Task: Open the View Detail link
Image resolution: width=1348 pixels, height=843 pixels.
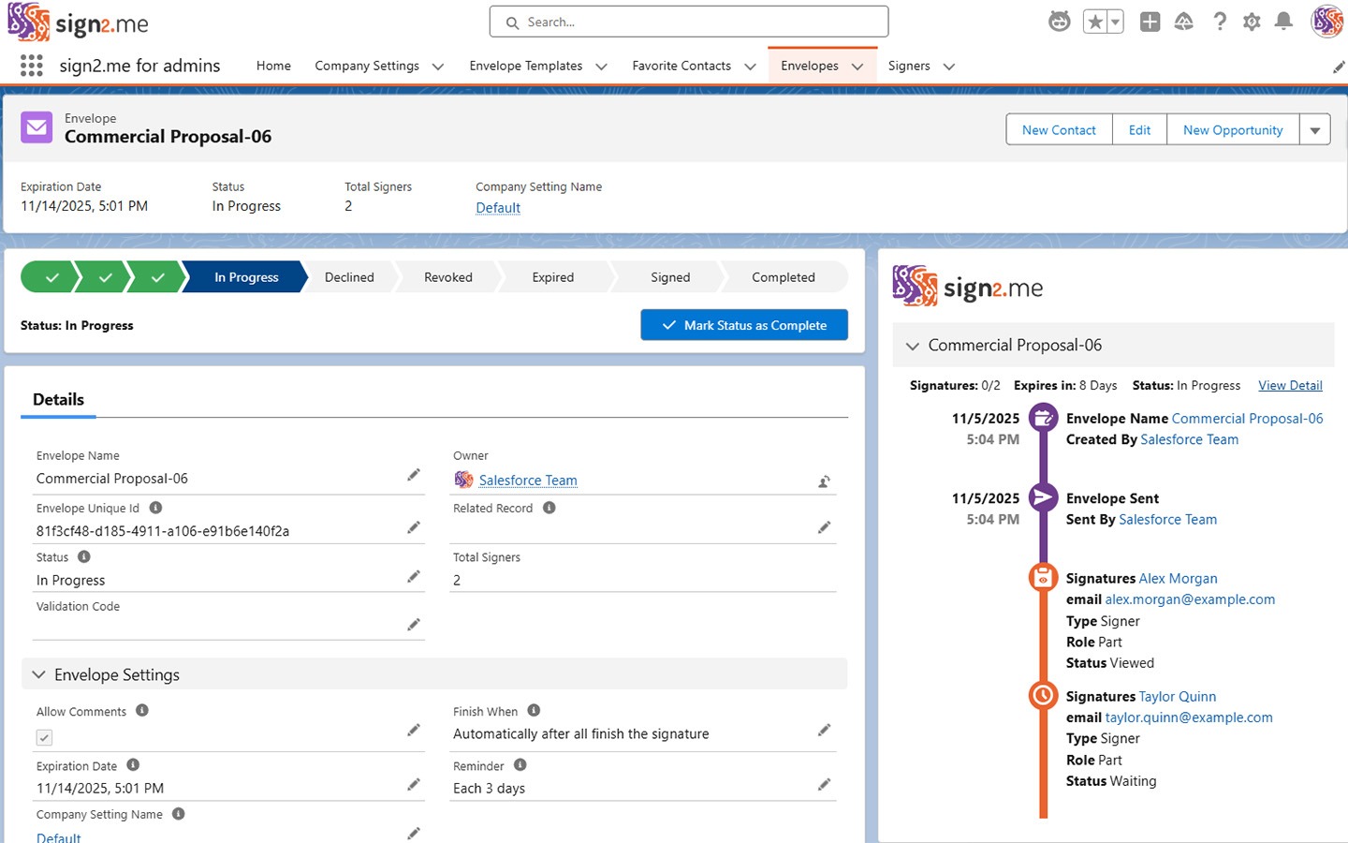Action: (x=1289, y=386)
